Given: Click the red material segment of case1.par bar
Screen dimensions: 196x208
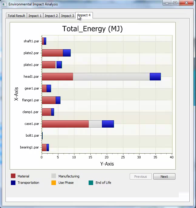Looking at the screenshot, I should pyautogui.click(x=65, y=124).
